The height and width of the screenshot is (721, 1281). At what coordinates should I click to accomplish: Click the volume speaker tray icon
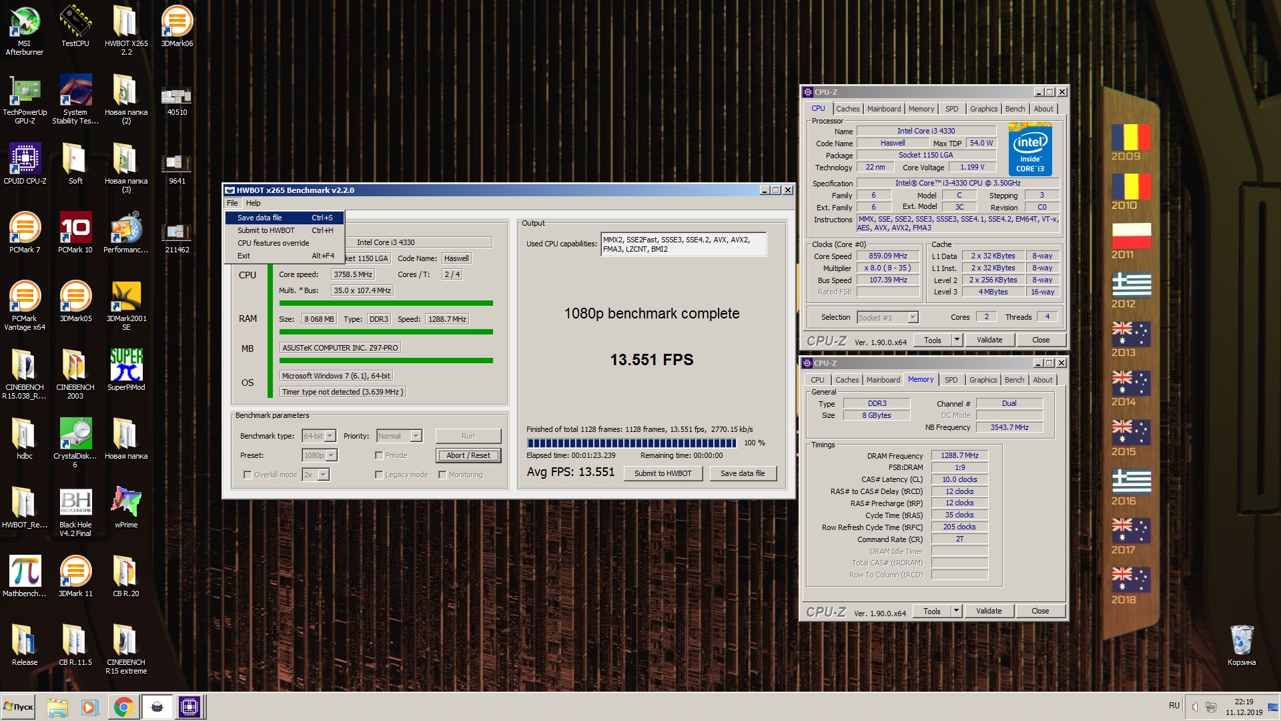pyautogui.click(x=1194, y=707)
